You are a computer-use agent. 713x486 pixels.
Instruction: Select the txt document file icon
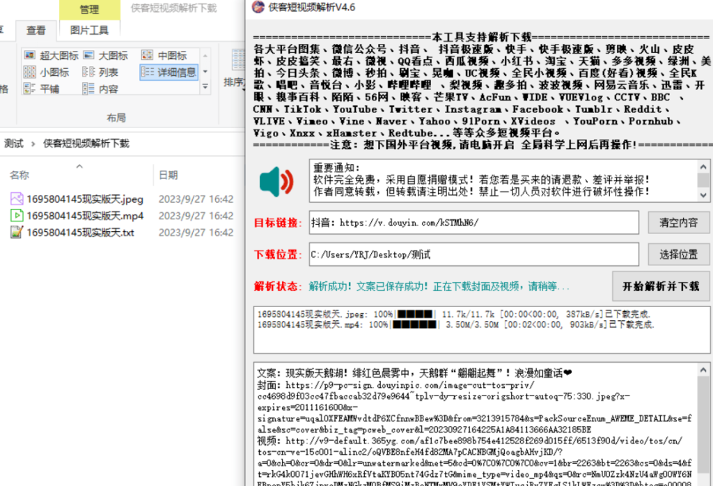point(17,233)
